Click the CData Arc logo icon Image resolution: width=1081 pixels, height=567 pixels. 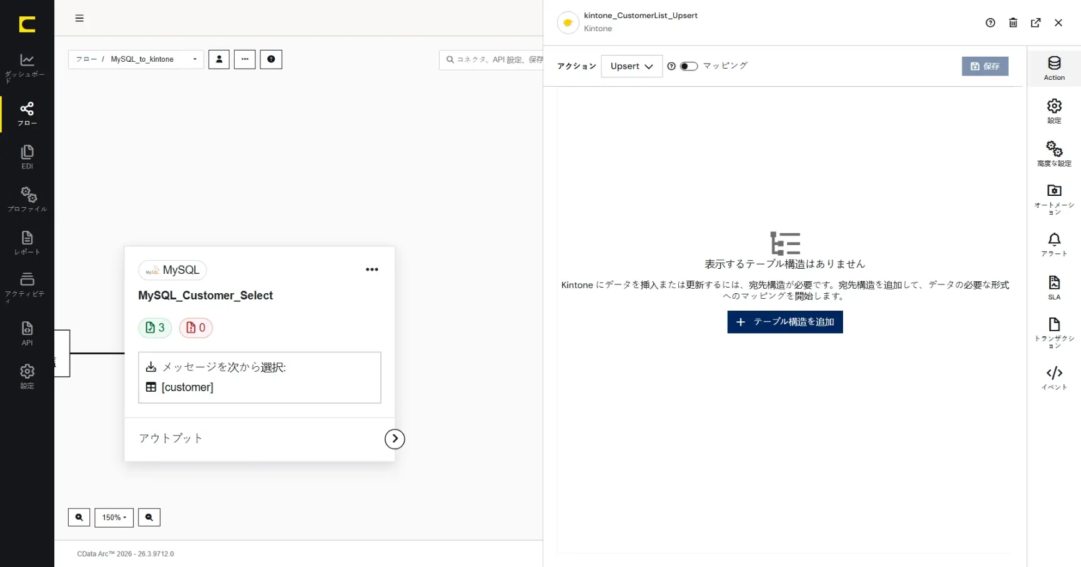[27, 24]
